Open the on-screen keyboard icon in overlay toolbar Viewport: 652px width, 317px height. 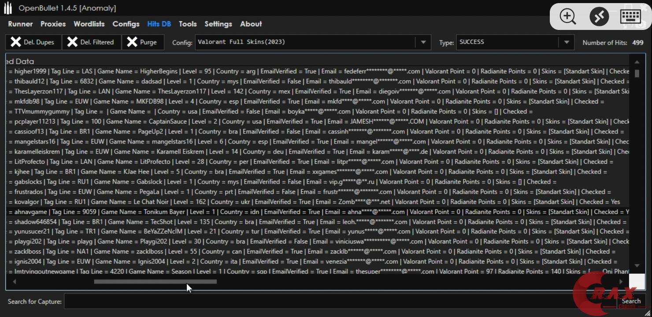click(630, 16)
